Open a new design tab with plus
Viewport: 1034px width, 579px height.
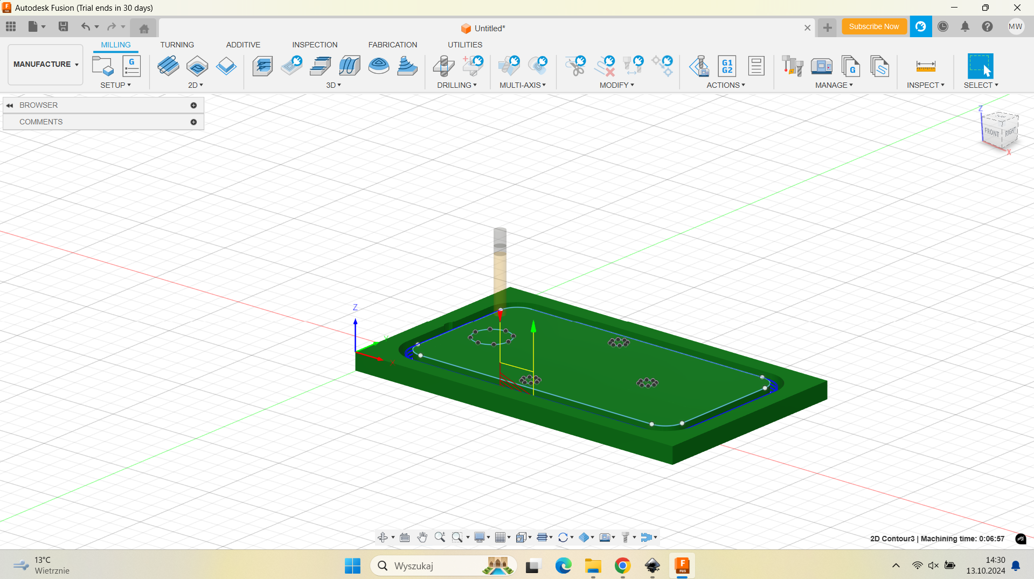pyautogui.click(x=827, y=27)
